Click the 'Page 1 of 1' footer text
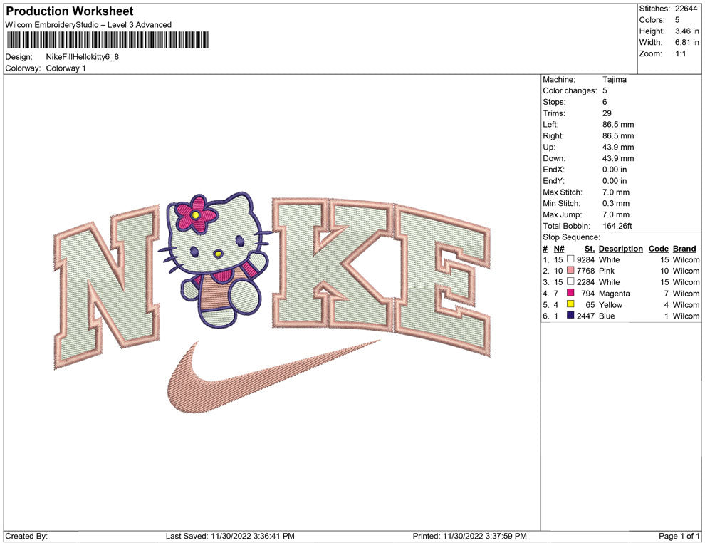The height and width of the screenshot is (543, 705). click(679, 536)
